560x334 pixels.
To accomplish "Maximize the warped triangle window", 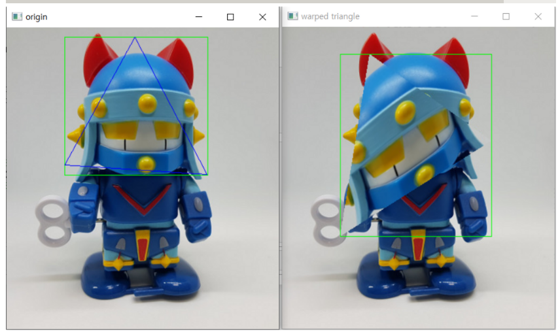I will click(506, 16).
